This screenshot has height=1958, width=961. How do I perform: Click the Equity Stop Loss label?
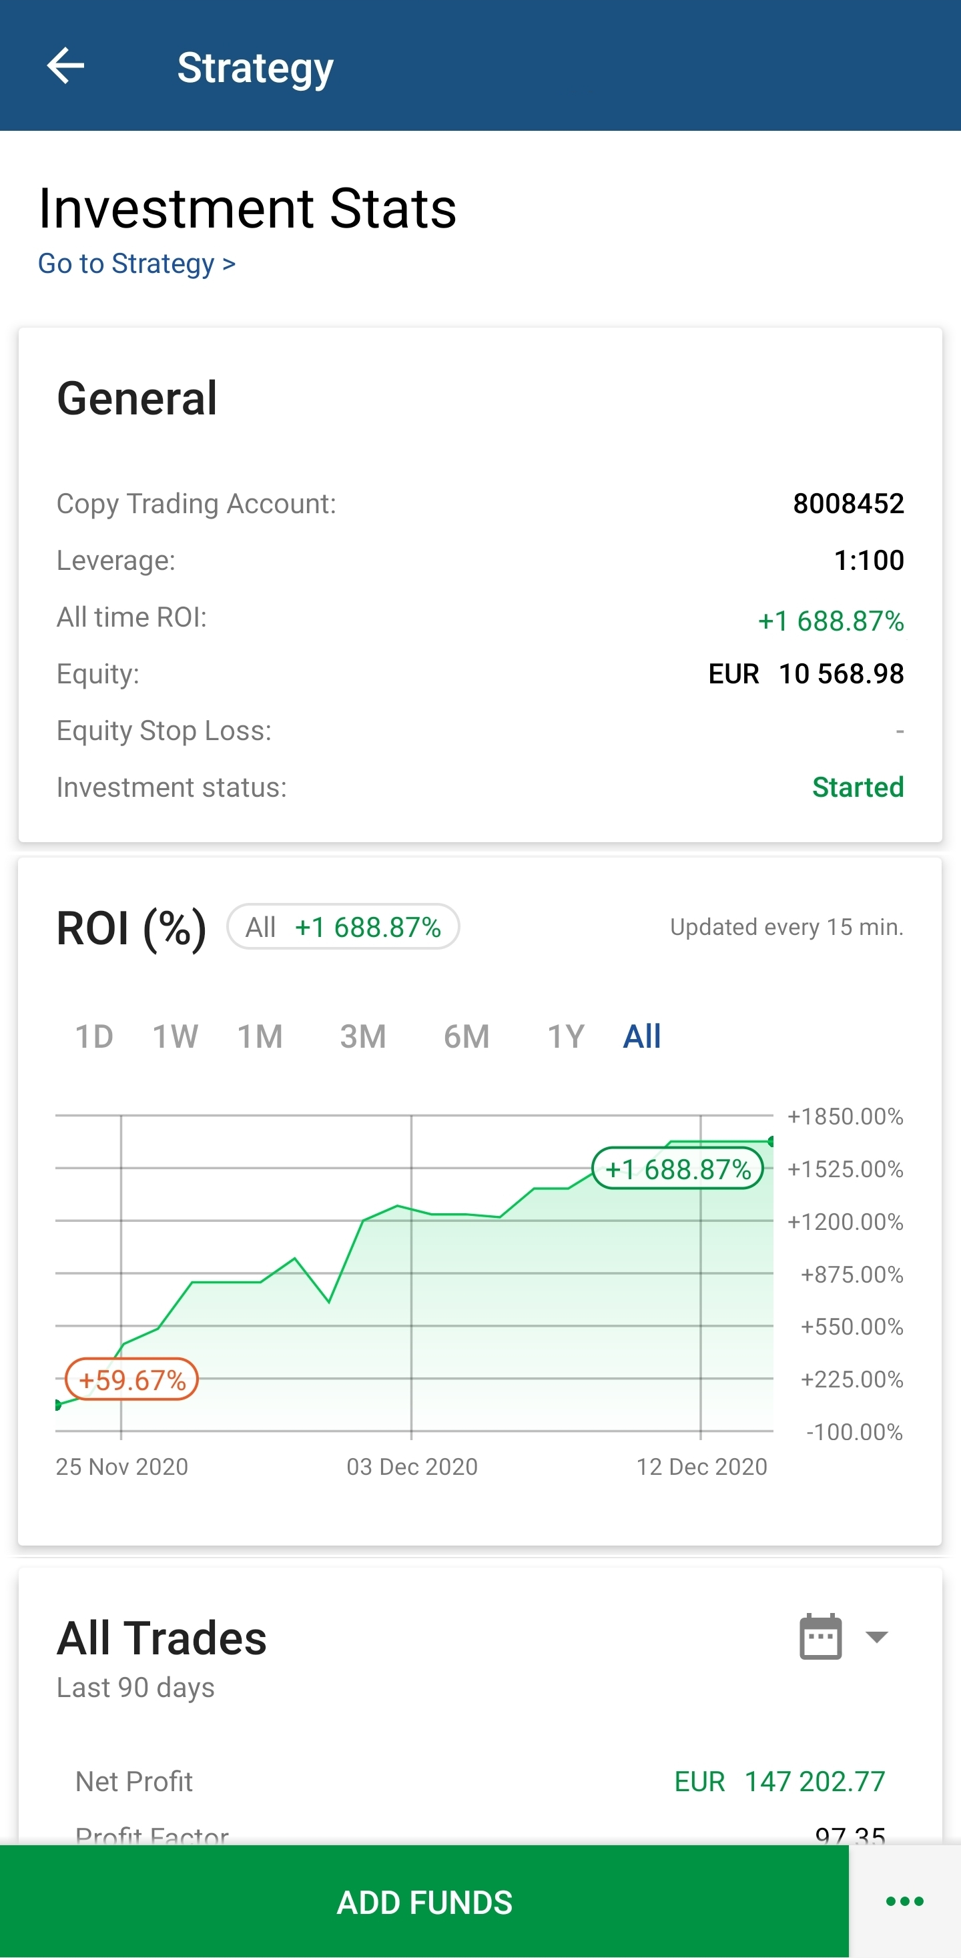(164, 731)
